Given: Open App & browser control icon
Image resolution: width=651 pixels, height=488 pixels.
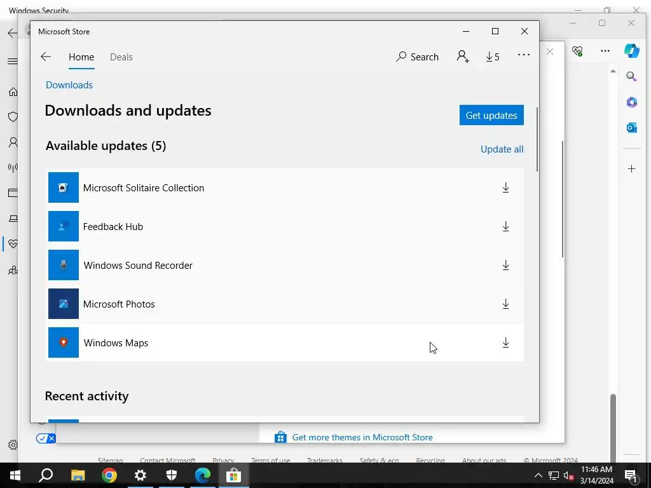Looking at the screenshot, I should [x=13, y=193].
